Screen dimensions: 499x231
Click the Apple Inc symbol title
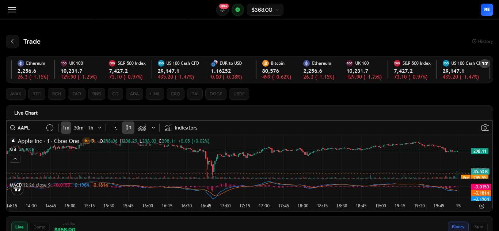[48, 141]
